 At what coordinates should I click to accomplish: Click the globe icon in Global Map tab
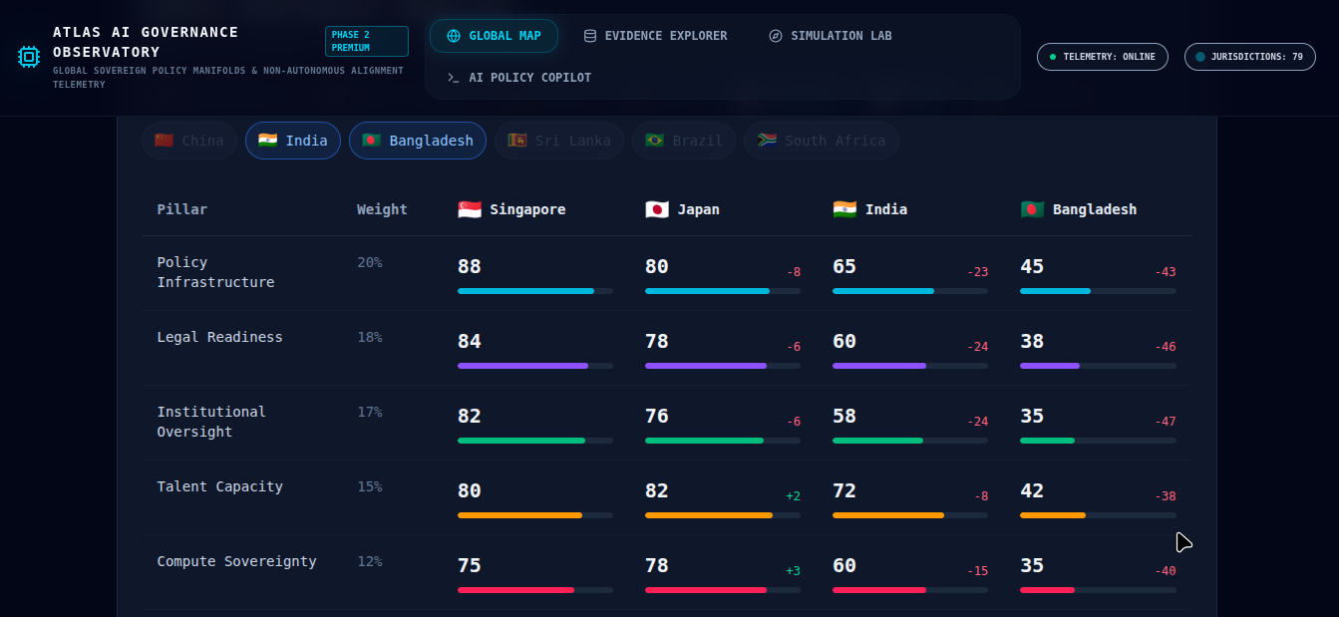tap(454, 36)
